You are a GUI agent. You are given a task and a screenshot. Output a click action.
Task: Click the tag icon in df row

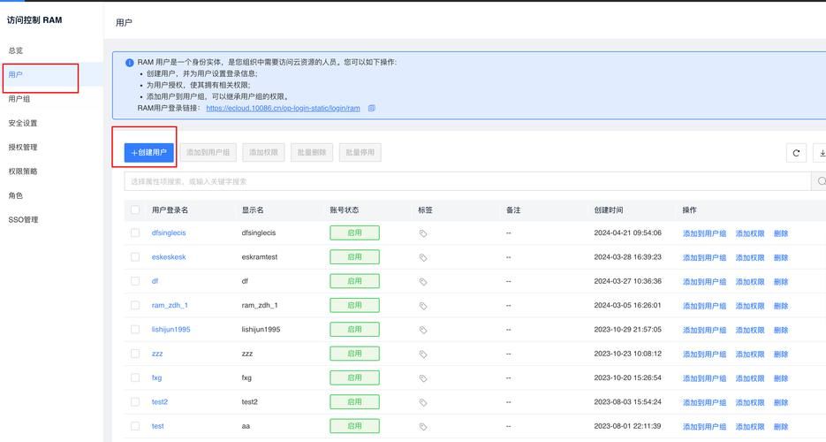click(x=423, y=282)
